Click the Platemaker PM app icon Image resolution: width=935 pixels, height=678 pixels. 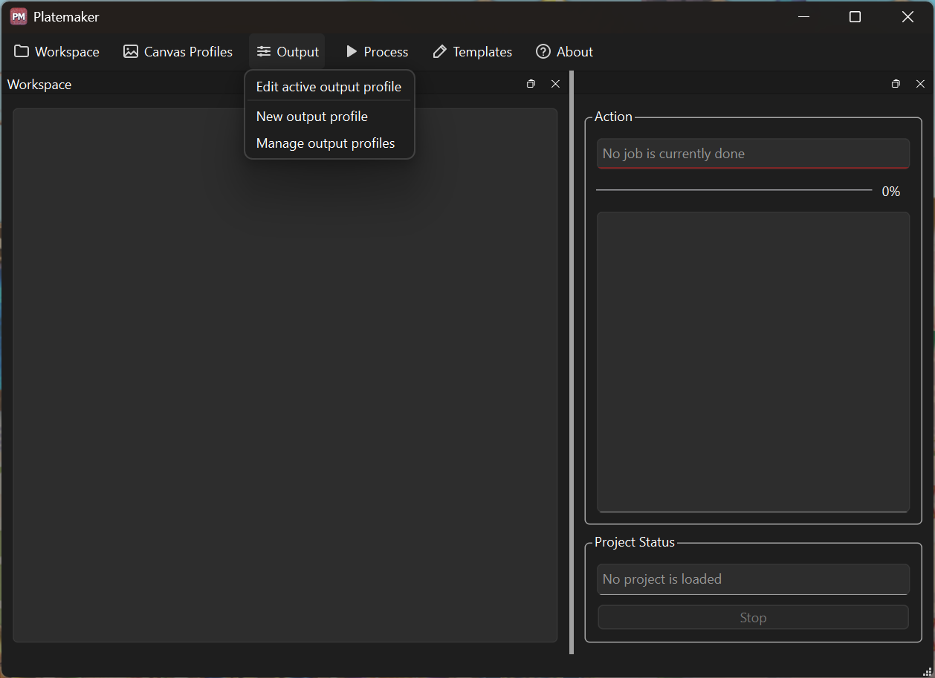(x=19, y=16)
